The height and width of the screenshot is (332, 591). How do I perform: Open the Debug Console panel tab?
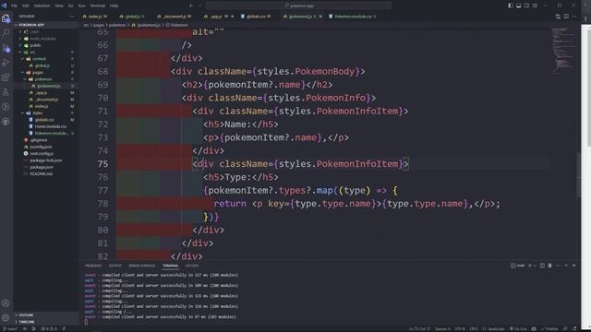point(141,266)
